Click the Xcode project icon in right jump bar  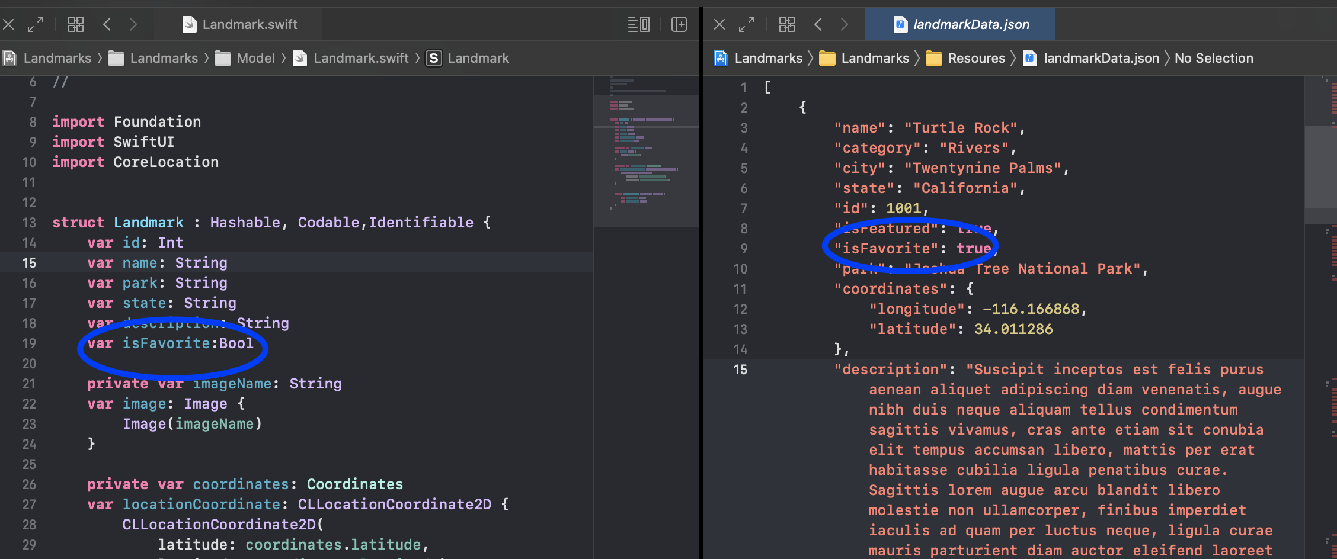[721, 58]
